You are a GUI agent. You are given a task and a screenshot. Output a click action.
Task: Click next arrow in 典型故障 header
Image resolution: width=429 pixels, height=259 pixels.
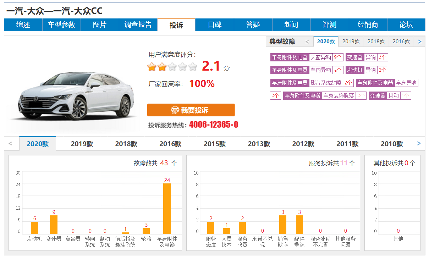coord(420,42)
